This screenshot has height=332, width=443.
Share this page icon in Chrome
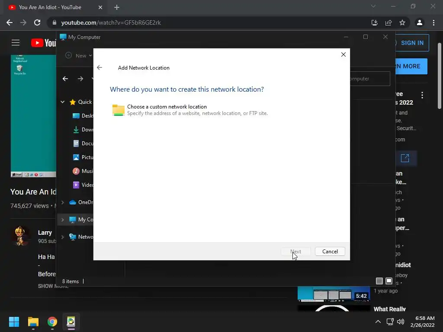coord(388,22)
